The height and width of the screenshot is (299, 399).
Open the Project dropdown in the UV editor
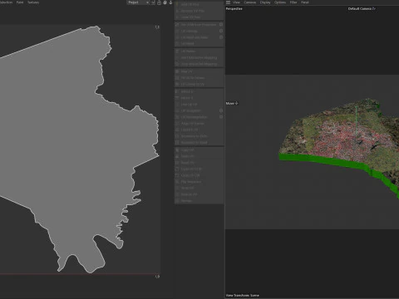(138, 2)
